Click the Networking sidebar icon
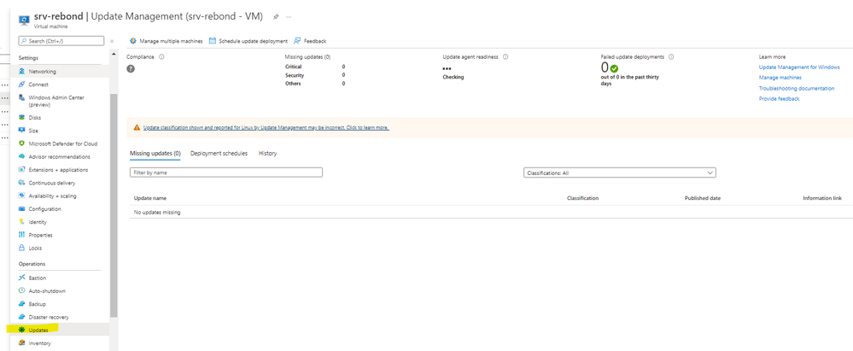853x351 pixels. click(21, 71)
